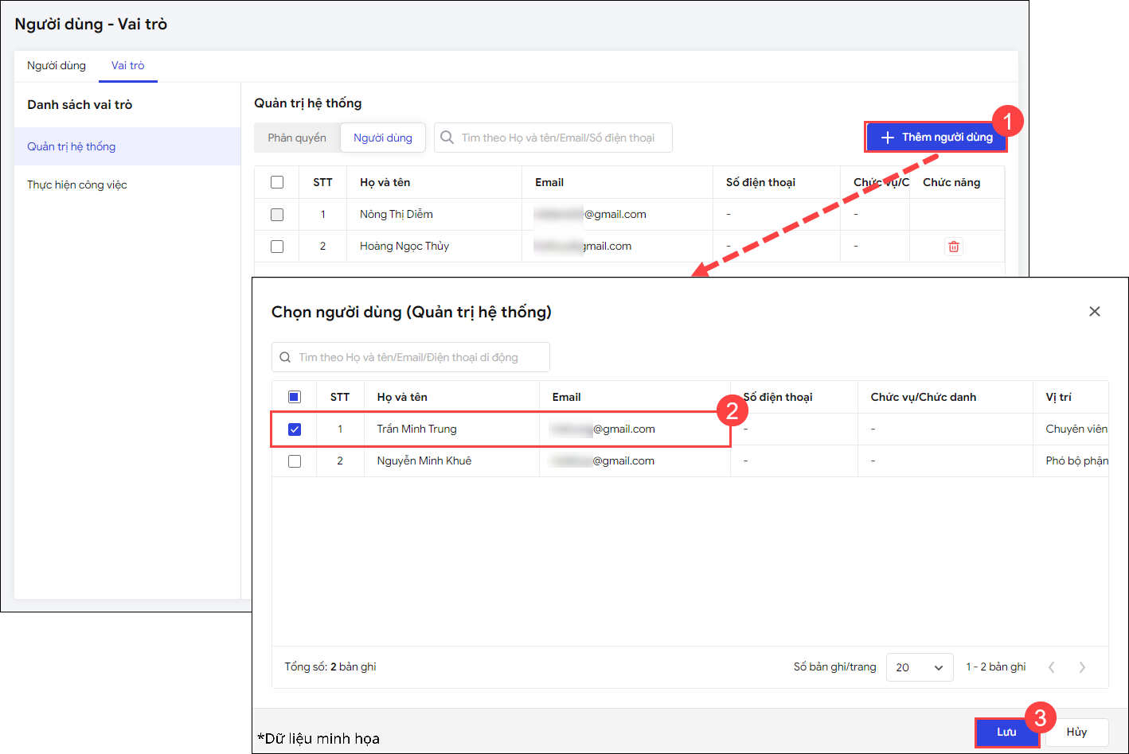Viewport: 1129px width, 754px height.
Task: Toggle select-all checkbox in dialog header
Action: [295, 397]
